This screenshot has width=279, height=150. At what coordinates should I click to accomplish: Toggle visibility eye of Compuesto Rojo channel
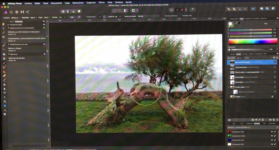[272, 132]
